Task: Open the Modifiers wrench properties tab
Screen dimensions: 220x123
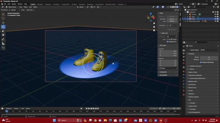Action: click(x=184, y=75)
